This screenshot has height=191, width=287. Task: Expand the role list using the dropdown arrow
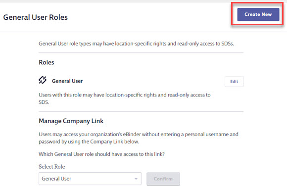pos(136,179)
